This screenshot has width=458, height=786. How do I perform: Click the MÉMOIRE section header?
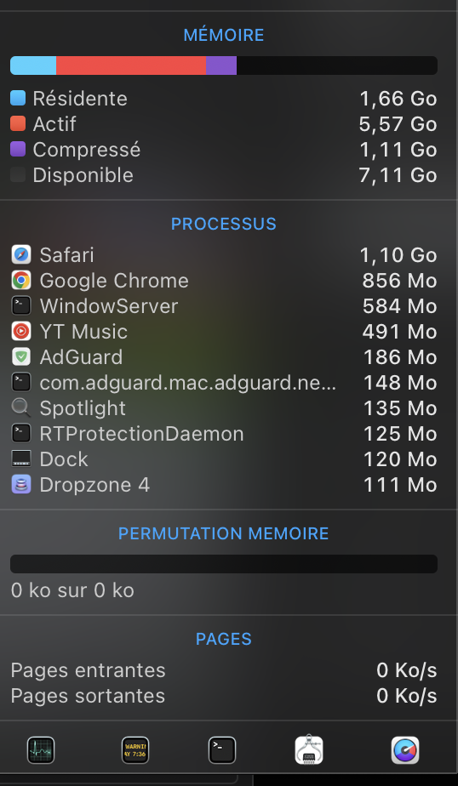224,35
